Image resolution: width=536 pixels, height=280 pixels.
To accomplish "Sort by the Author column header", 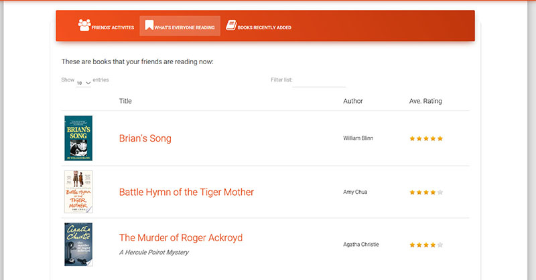I will click(353, 101).
